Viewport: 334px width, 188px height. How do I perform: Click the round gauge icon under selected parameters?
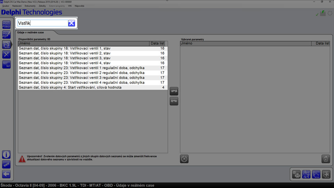click(184, 159)
